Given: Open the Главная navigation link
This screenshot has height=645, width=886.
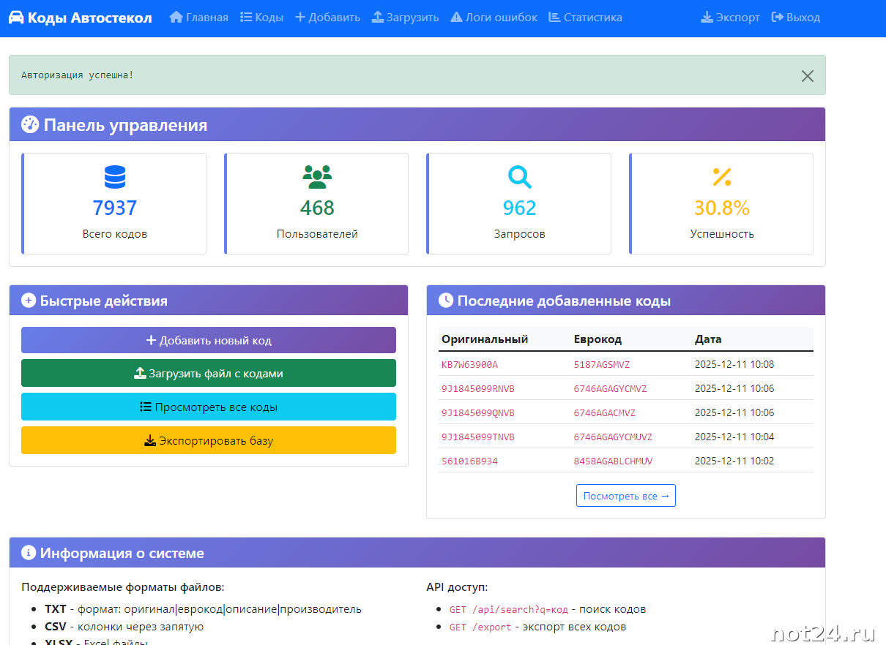Looking at the screenshot, I should click(x=198, y=18).
